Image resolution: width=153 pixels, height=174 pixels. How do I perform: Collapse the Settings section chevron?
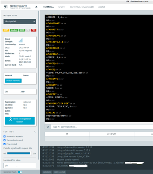pyautogui.click(x=35, y=132)
